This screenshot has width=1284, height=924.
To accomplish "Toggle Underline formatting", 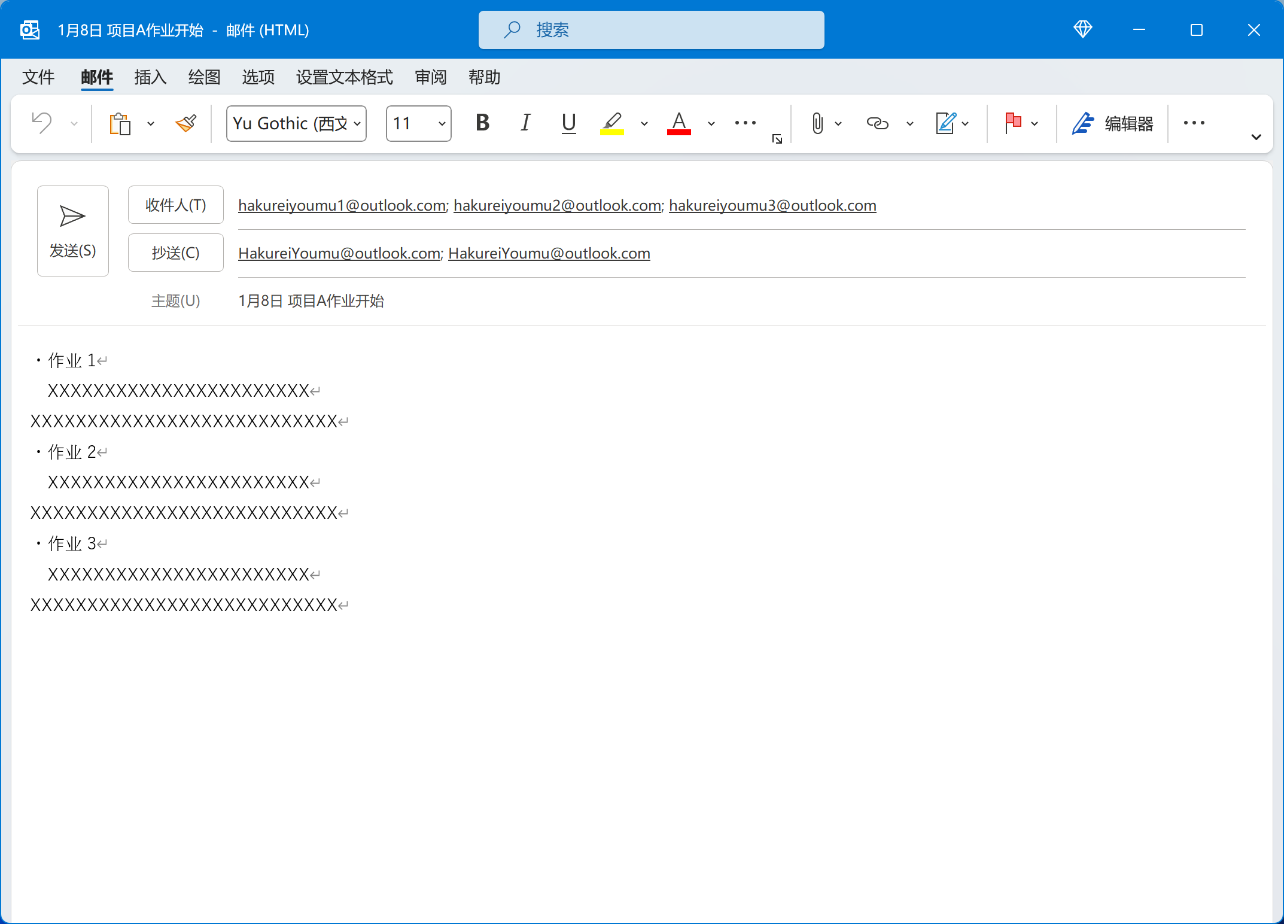I will pyautogui.click(x=568, y=123).
